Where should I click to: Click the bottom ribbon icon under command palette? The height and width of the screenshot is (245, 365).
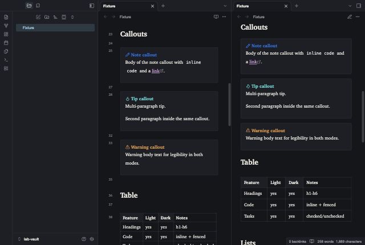6,68
